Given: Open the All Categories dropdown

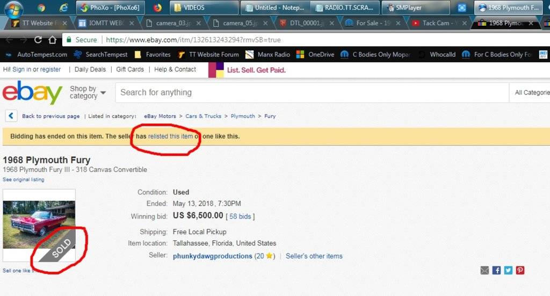Looking at the screenshot, I should pos(531,92).
